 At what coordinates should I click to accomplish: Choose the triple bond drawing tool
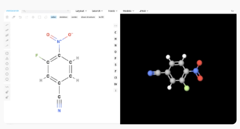pyautogui.click(x=7, y=35)
